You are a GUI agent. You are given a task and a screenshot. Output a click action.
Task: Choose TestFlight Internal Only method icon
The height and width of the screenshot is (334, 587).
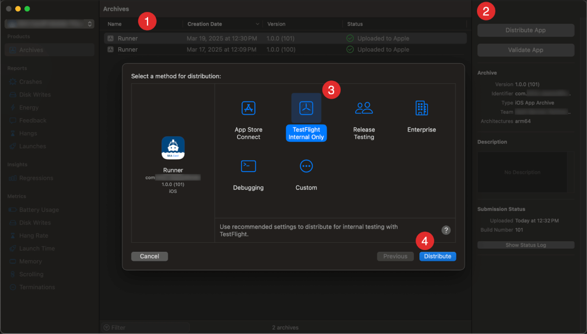pyautogui.click(x=306, y=108)
